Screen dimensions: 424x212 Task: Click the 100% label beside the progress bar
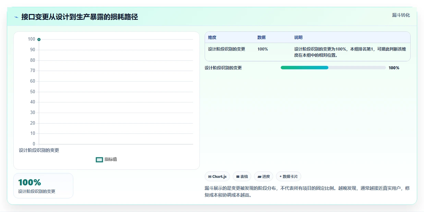click(394, 68)
